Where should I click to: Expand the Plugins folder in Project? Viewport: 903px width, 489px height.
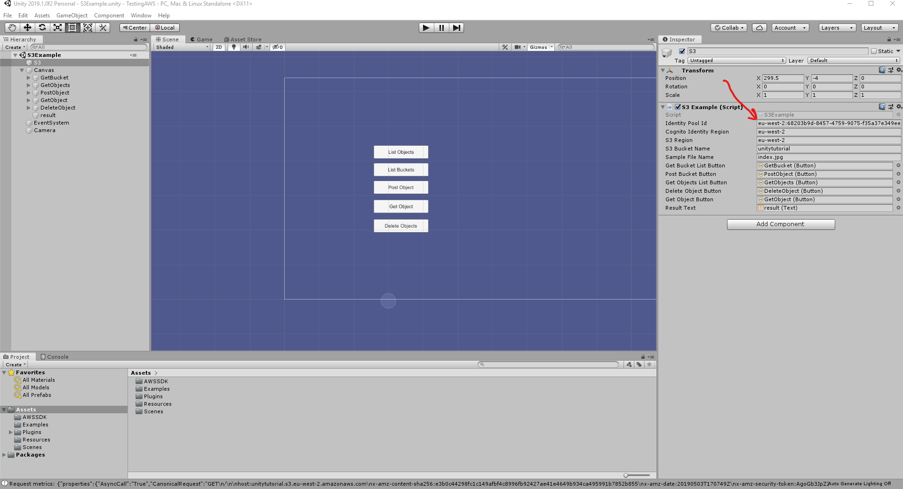click(10, 432)
